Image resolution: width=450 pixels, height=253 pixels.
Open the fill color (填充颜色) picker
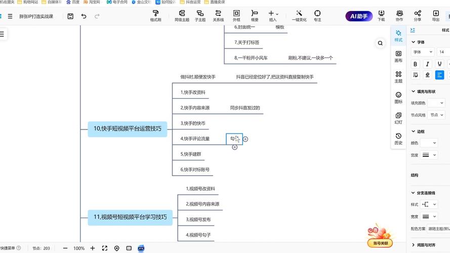click(x=436, y=103)
